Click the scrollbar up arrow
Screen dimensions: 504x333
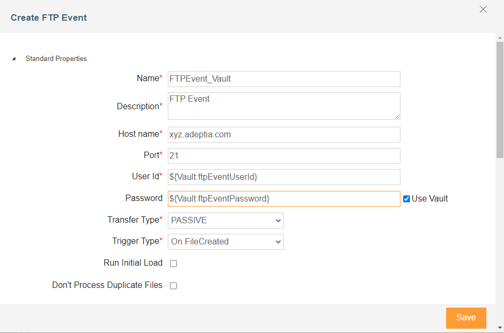pos(499,38)
